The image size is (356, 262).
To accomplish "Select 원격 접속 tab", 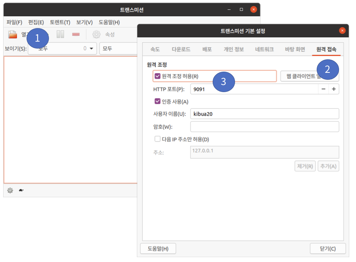I will click(x=326, y=49).
